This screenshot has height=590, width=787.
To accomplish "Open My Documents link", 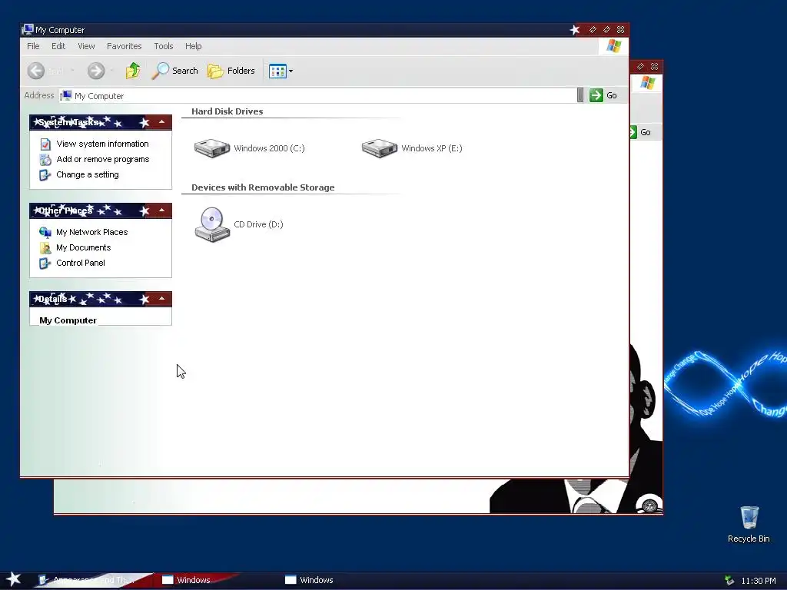I will point(83,247).
